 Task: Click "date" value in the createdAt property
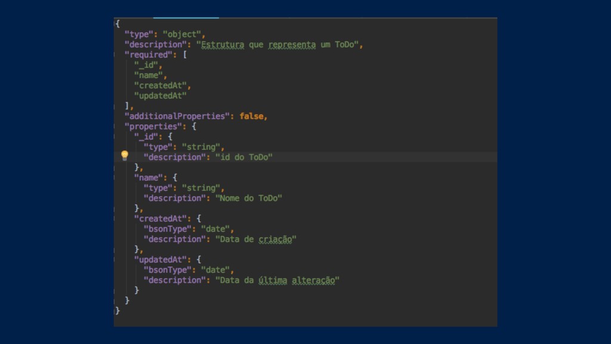coord(215,229)
